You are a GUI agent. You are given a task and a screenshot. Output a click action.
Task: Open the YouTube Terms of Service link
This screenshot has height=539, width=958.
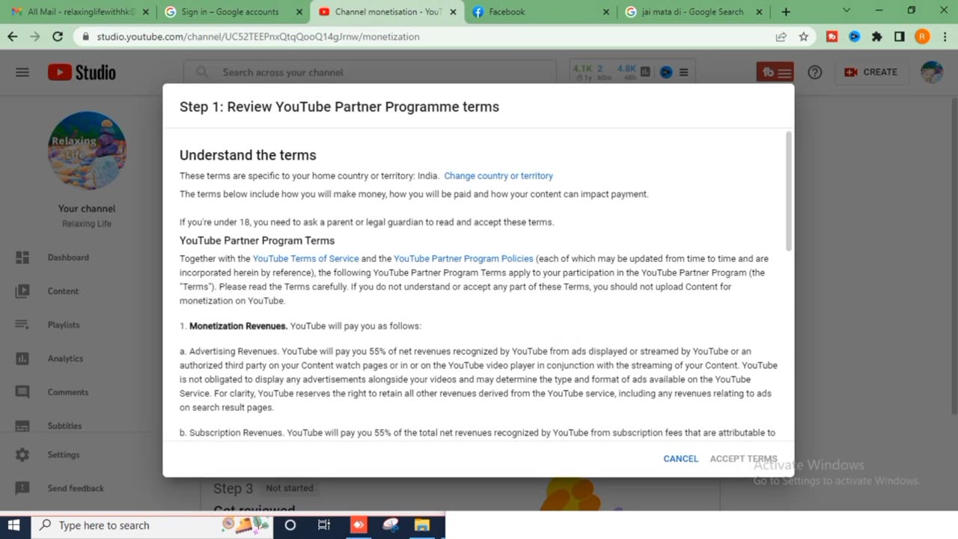305,259
